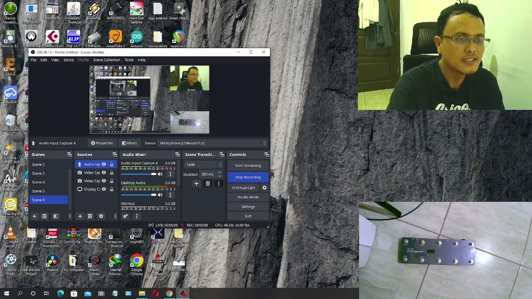Screen dimensions: 532x299
Task: Open Docks menu in OBS
Action: point(69,60)
